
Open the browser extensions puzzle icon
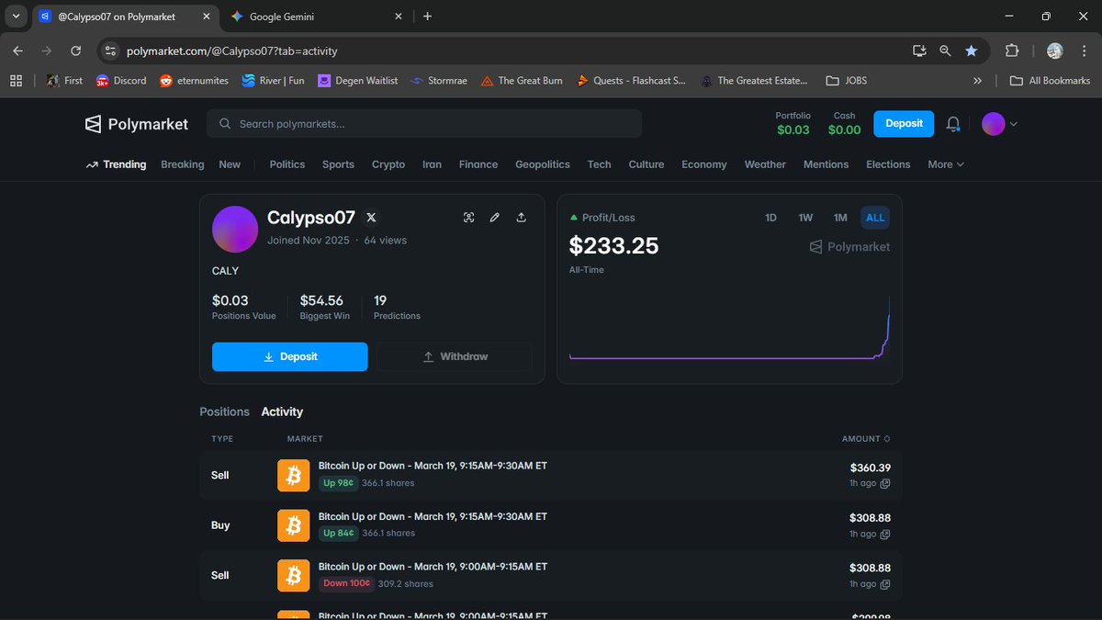point(1013,51)
